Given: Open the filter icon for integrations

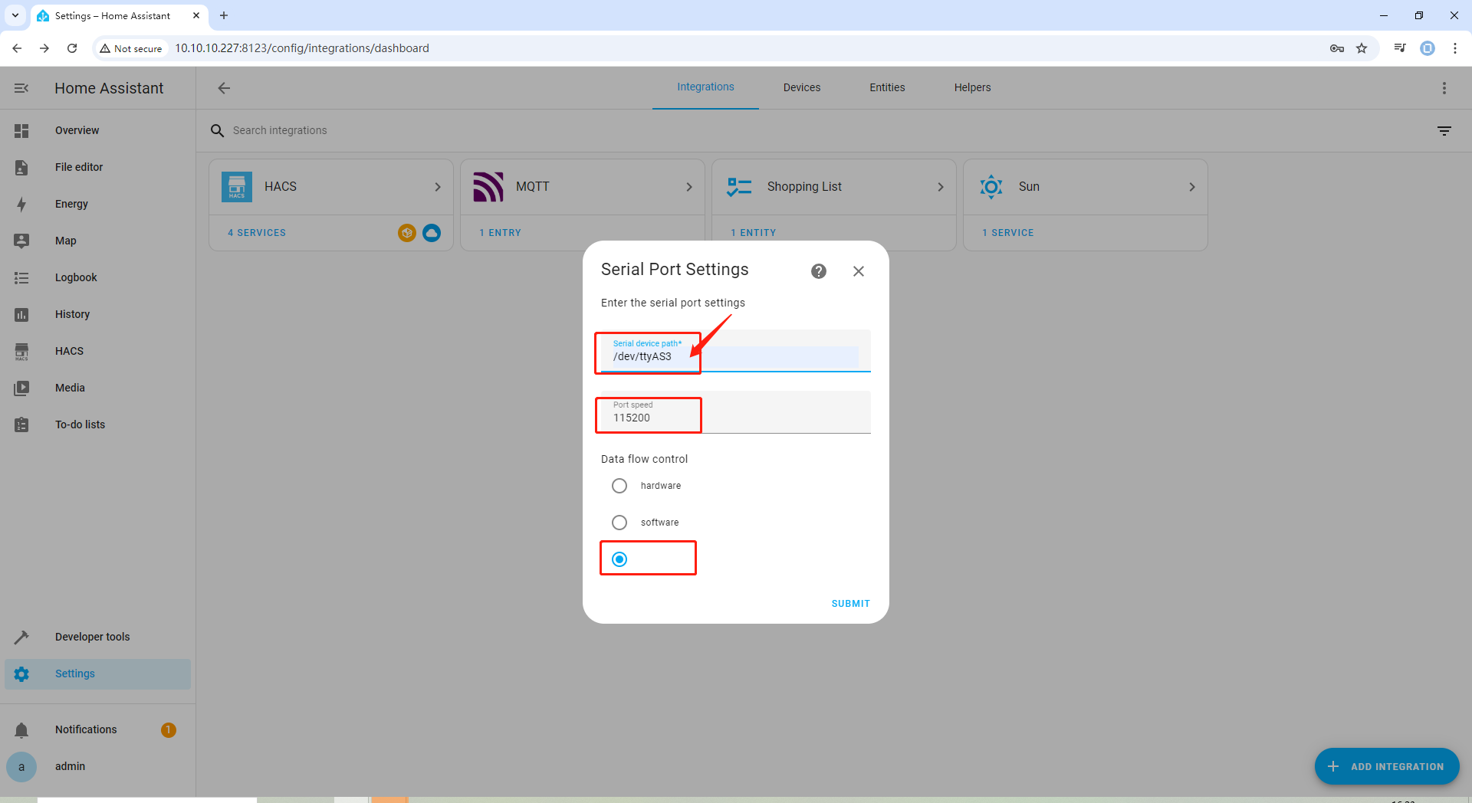Looking at the screenshot, I should (1444, 131).
